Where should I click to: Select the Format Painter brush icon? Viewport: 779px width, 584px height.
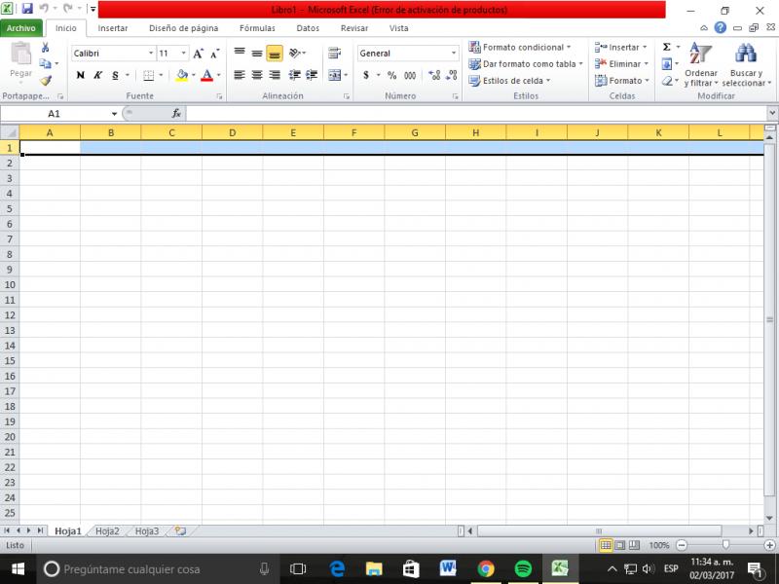(x=46, y=81)
